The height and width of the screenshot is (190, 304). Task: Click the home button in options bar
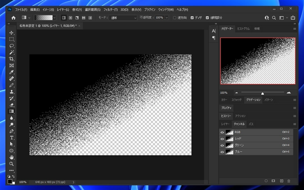[13, 18]
